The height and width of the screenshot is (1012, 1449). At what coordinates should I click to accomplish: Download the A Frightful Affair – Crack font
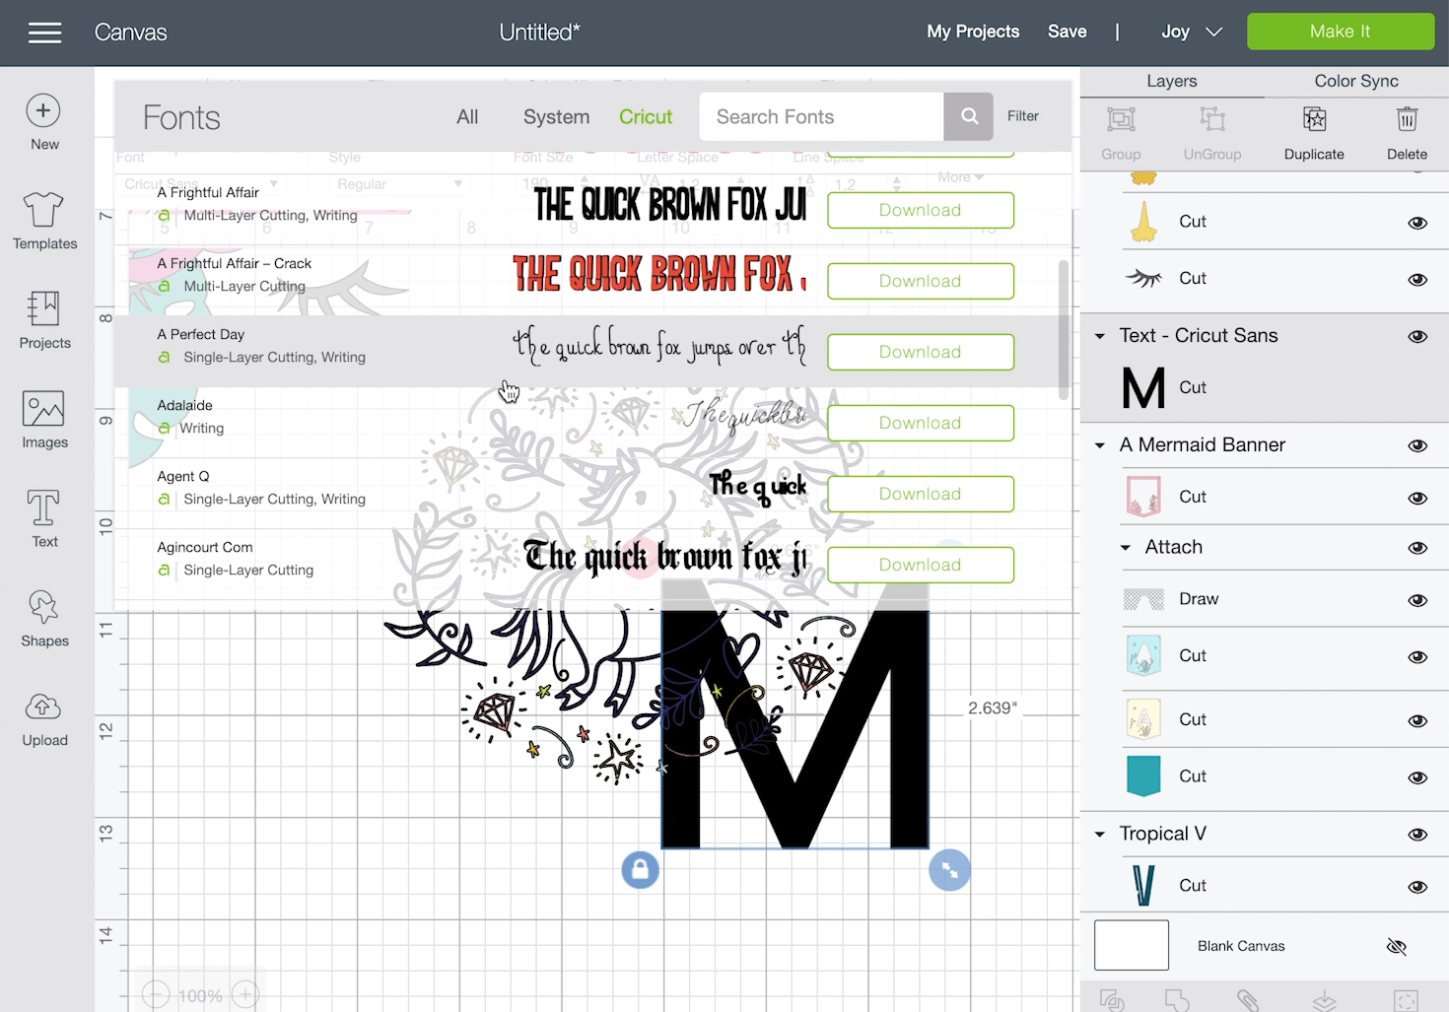point(921,281)
